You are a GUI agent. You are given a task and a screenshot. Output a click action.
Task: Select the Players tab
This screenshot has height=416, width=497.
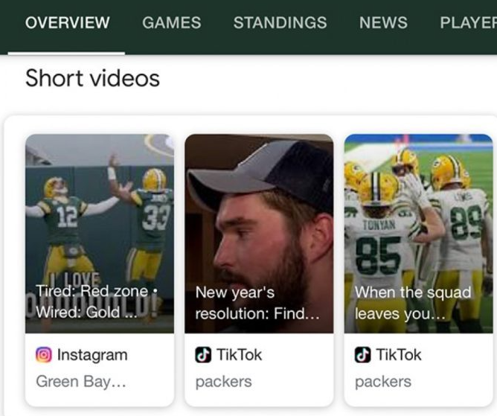tap(468, 22)
